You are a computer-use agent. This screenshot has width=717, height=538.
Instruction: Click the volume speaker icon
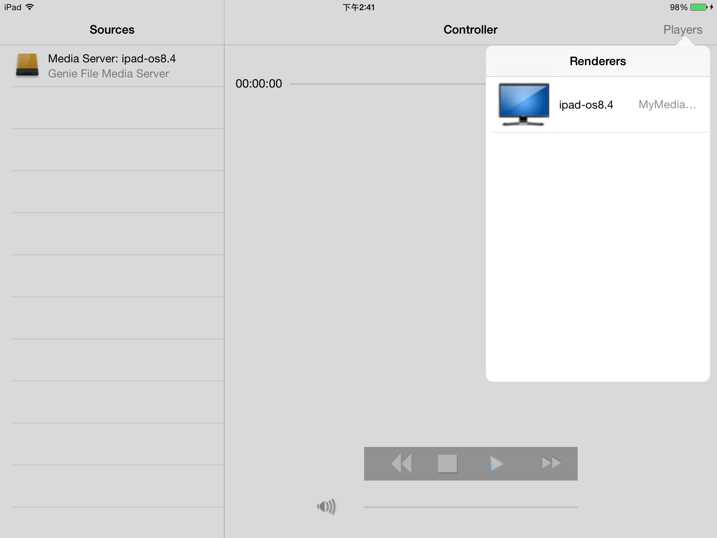click(x=326, y=506)
